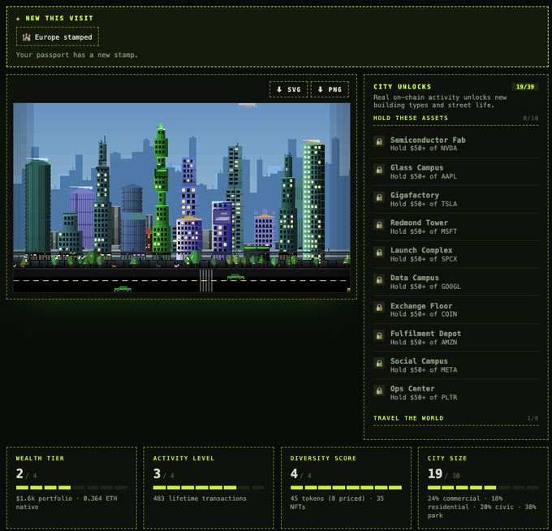Image resolution: width=552 pixels, height=531 pixels.
Task: Select the Exchange Floor title
Action: pos(421,306)
